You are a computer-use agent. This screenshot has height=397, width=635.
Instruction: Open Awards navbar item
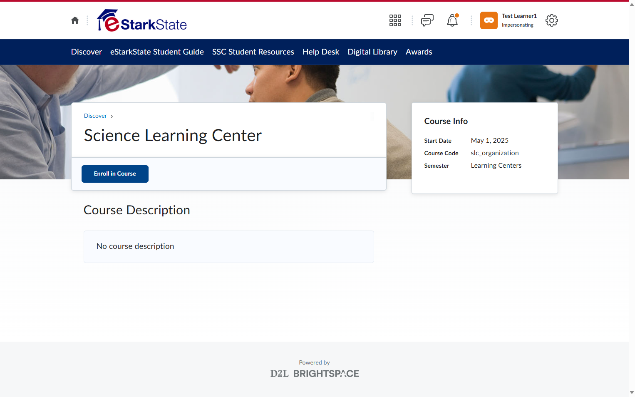coord(419,52)
